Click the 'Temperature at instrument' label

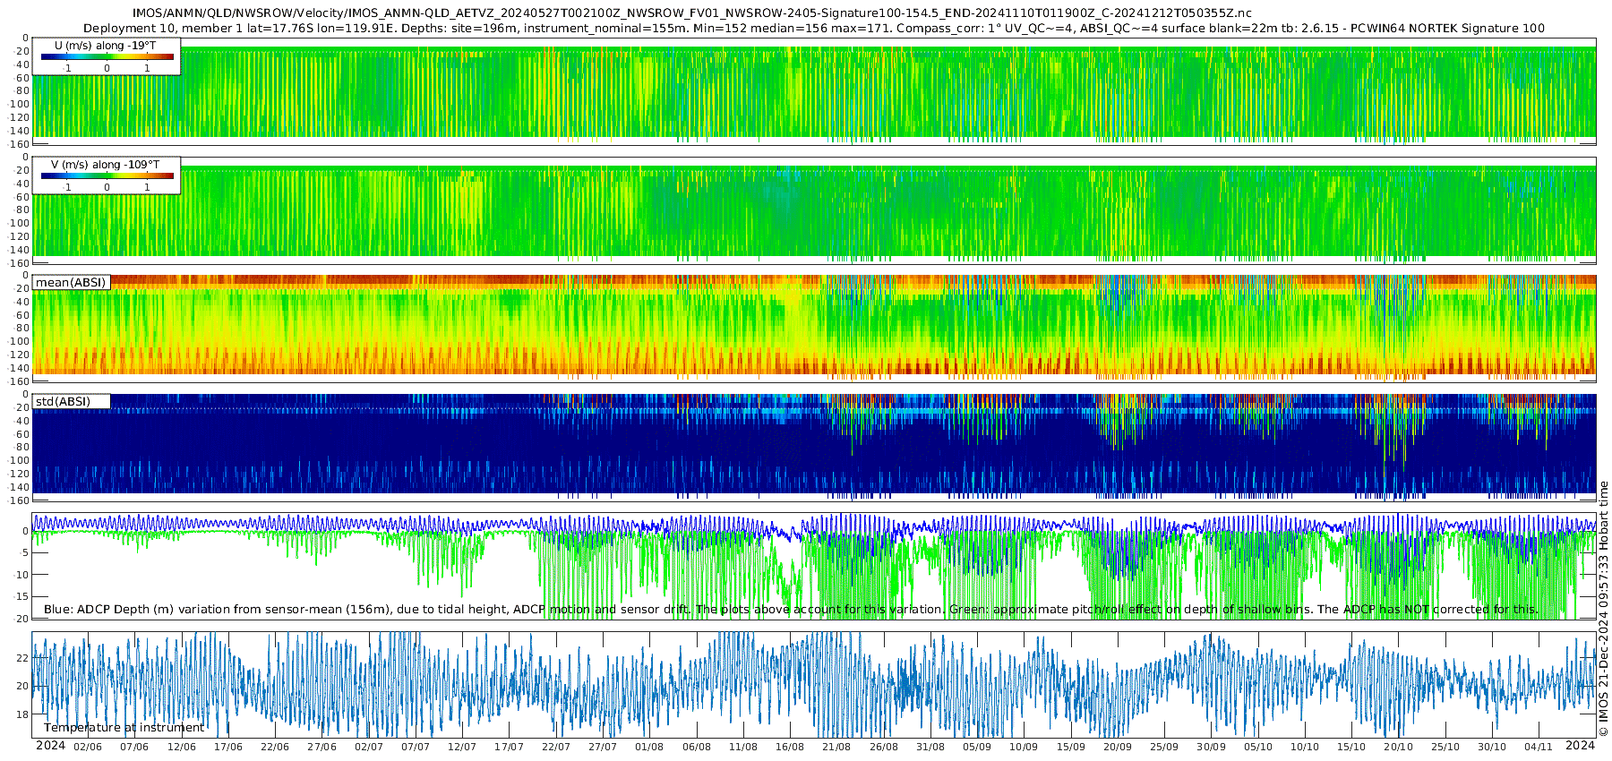124,728
